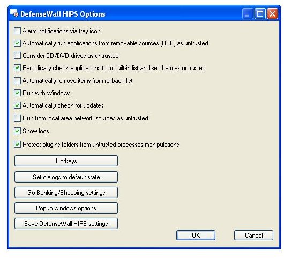Uncheck the Show logs option
This screenshot has height=258, width=284.
(17, 131)
